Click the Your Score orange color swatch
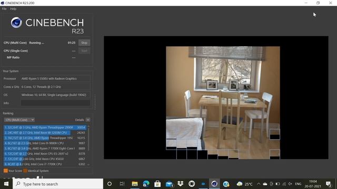 [x=6, y=171]
